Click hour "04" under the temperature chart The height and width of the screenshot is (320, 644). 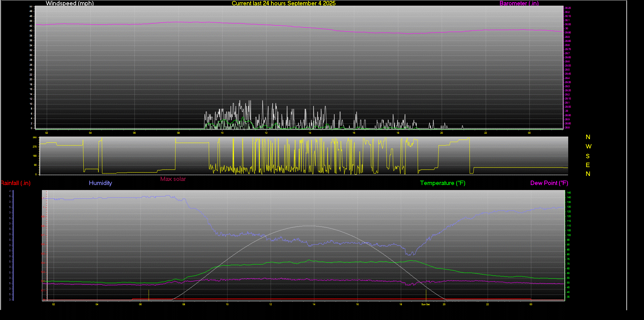click(x=97, y=304)
